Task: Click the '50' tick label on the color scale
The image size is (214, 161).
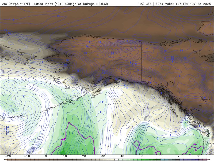Action: pyautogui.click(x=142, y=156)
